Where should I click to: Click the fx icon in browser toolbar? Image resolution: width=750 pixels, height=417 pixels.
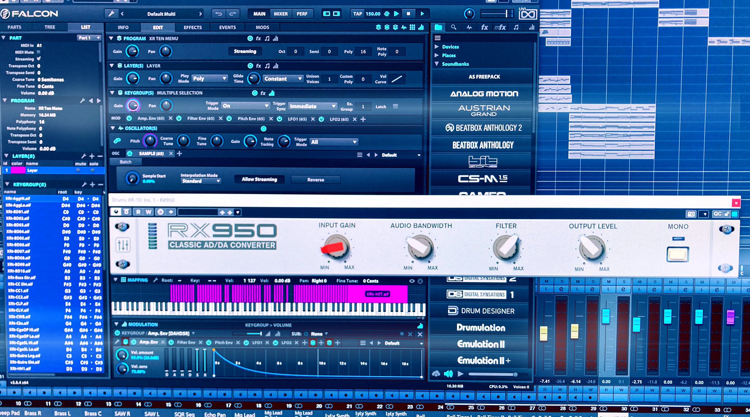click(484, 27)
